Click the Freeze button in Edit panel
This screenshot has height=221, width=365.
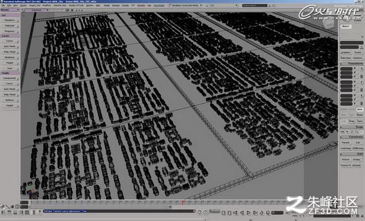pyautogui.click(x=345, y=160)
